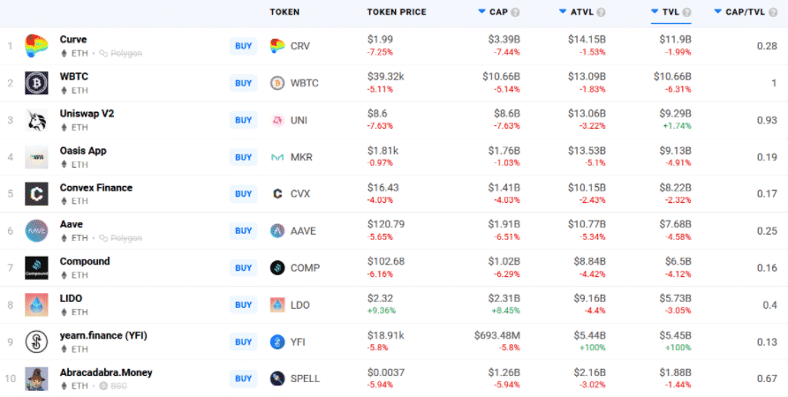Click the LIDO droplet logo icon
This screenshot has width=788, height=397.
[36, 304]
